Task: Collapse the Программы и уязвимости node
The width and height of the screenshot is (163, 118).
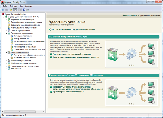Action: point(6,33)
